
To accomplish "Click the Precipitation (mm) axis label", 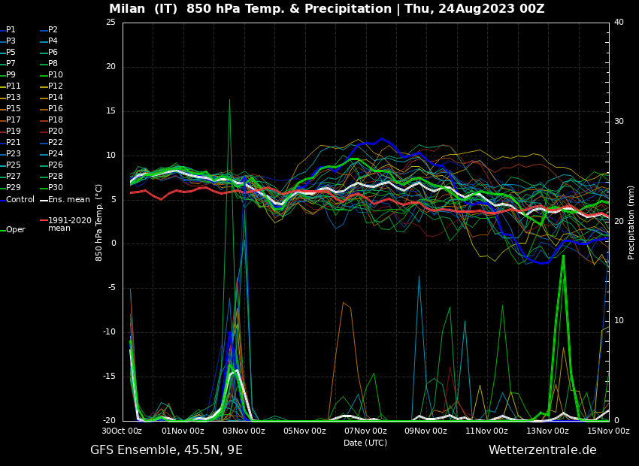I will click(x=631, y=222).
